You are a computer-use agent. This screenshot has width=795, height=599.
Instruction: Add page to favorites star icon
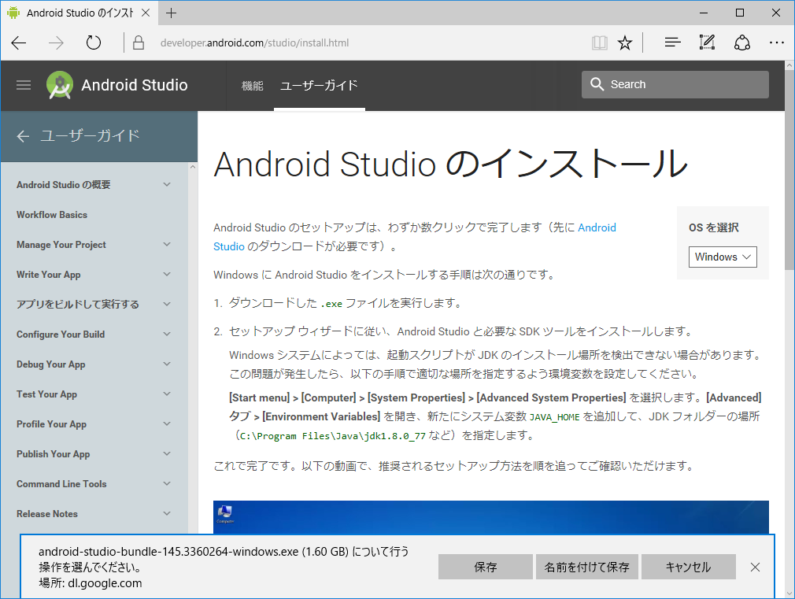click(625, 43)
